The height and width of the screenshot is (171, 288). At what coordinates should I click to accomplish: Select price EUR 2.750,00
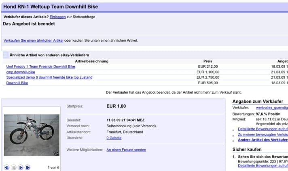click(208, 77)
